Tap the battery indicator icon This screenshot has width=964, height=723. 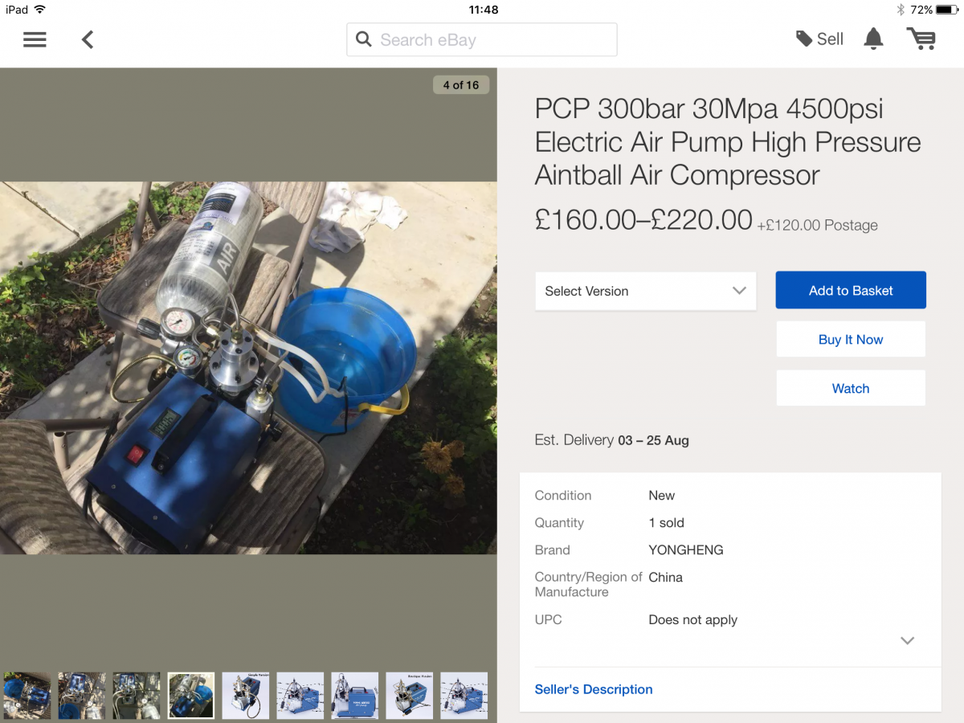pos(947,10)
